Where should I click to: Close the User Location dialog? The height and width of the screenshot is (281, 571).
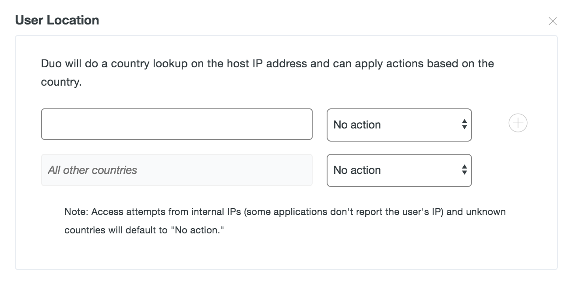click(553, 21)
